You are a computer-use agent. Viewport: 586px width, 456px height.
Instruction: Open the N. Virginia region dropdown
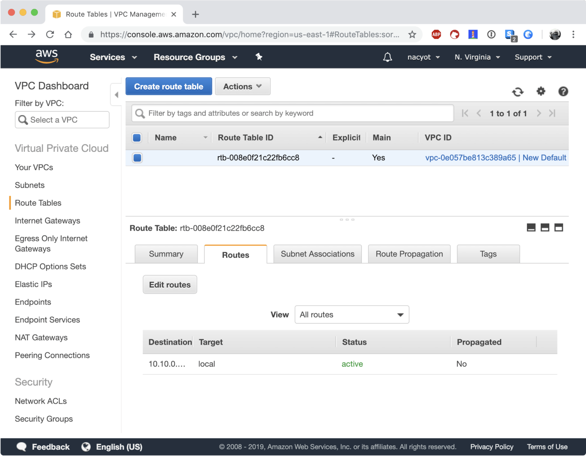(x=477, y=57)
